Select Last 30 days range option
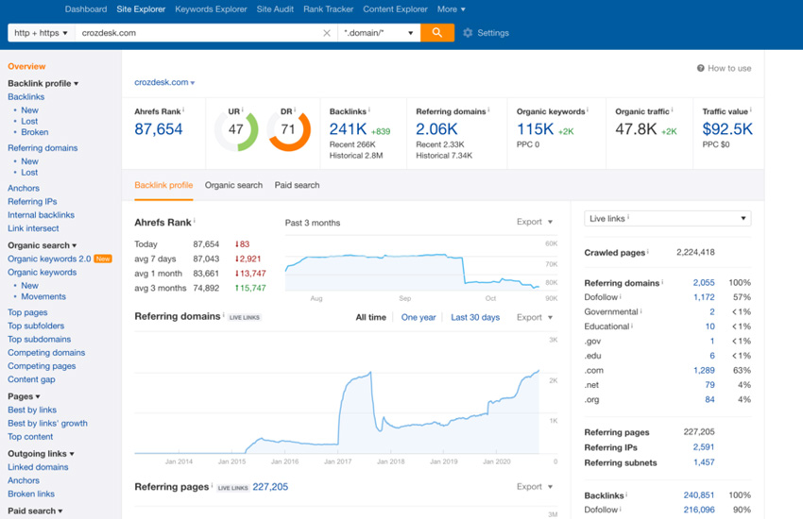 (475, 317)
